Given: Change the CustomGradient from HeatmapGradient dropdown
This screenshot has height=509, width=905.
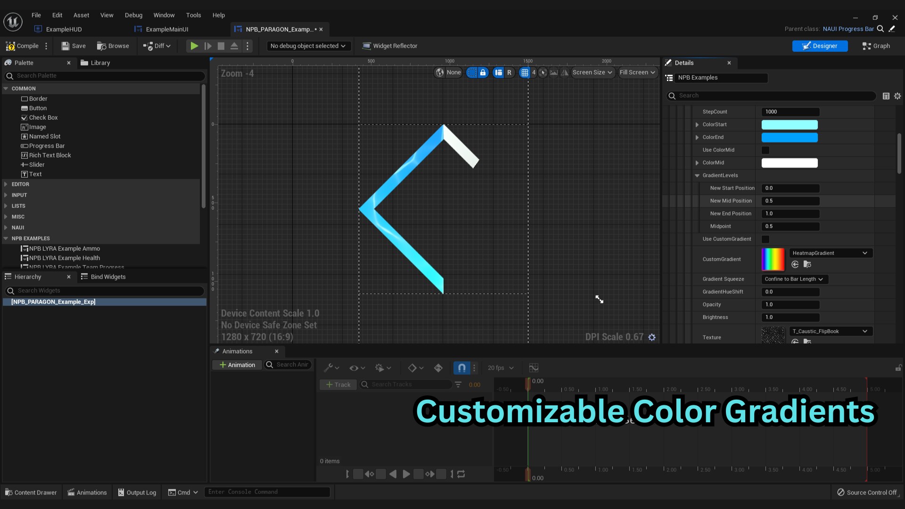Looking at the screenshot, I should 830,253.
